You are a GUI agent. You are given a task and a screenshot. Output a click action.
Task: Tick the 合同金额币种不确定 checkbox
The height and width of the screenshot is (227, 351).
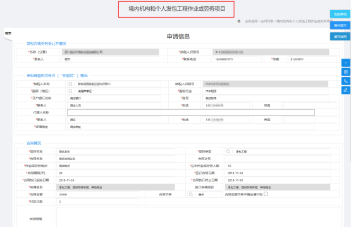[266, 194]
